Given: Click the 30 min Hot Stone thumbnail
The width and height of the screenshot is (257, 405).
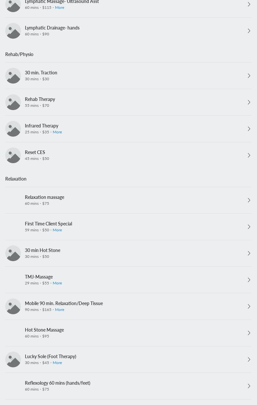Looking at the screenshot, I should coord(13,253).
